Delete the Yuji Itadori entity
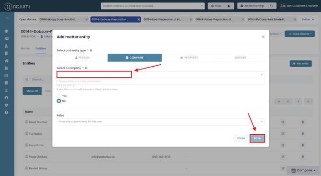Viewport: 321px width, 176px height. point(303,134)
